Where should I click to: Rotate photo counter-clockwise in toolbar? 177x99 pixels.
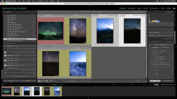tap(82, 81)
